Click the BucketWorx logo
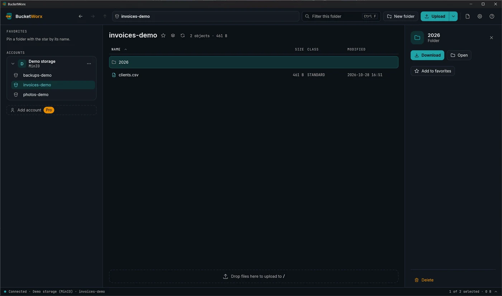Image resolution: width=502 pixels, height=296 pixels. 24,16
